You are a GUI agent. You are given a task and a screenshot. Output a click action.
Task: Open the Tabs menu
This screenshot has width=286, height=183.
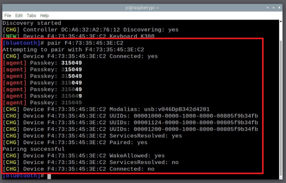(31, 16)
